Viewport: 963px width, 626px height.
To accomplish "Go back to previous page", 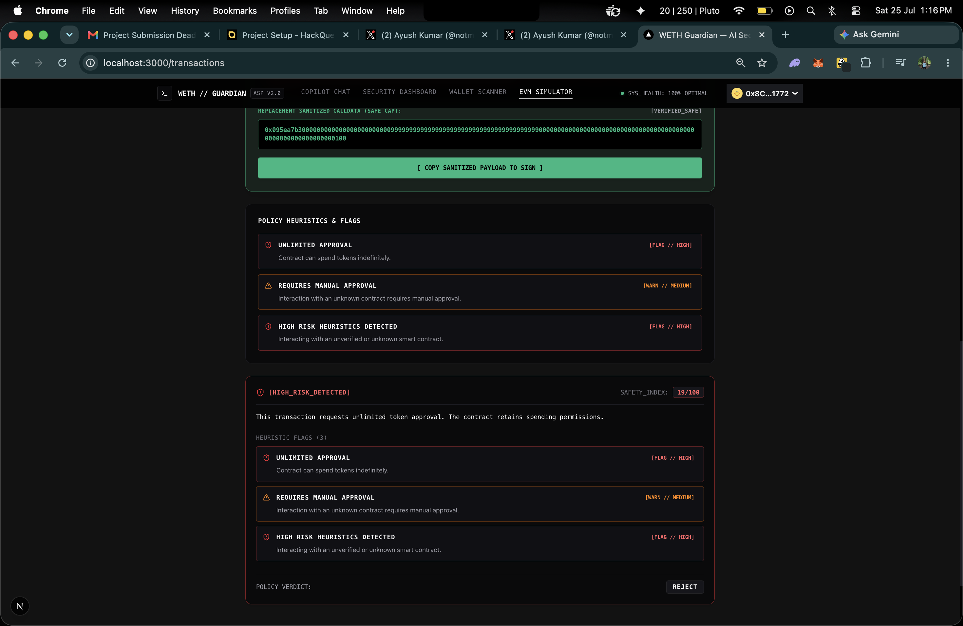I will tap(15, 63).
